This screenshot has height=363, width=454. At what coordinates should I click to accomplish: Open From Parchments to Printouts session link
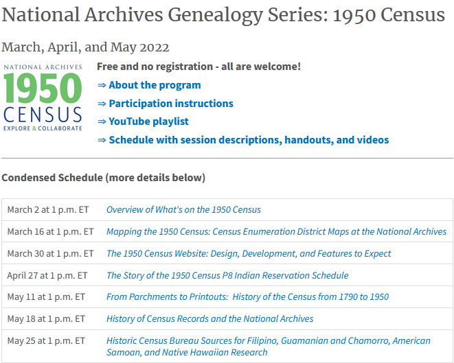(x=247, y=296)
